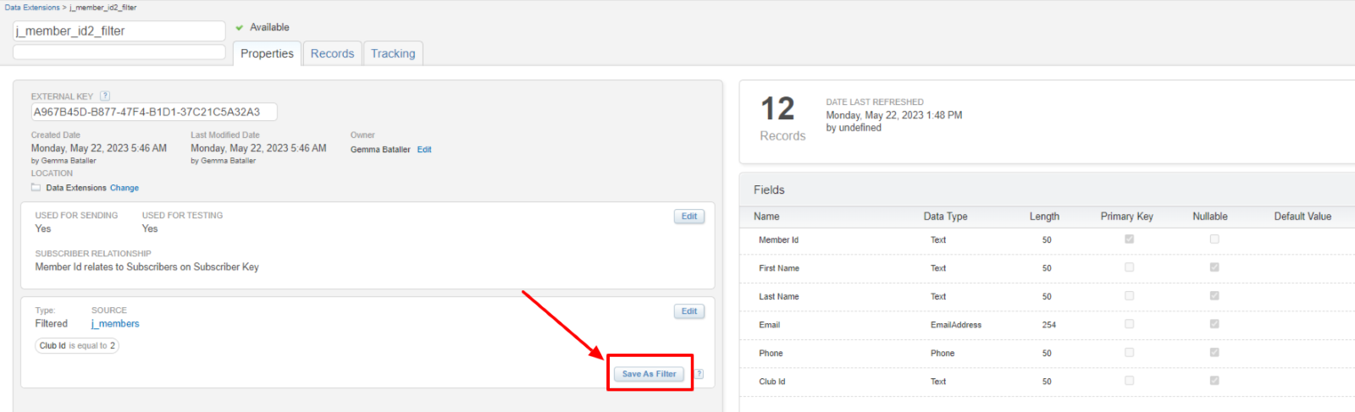
Task: Click the Subscriber Relationship description text
Action: (x=147, y=267)
